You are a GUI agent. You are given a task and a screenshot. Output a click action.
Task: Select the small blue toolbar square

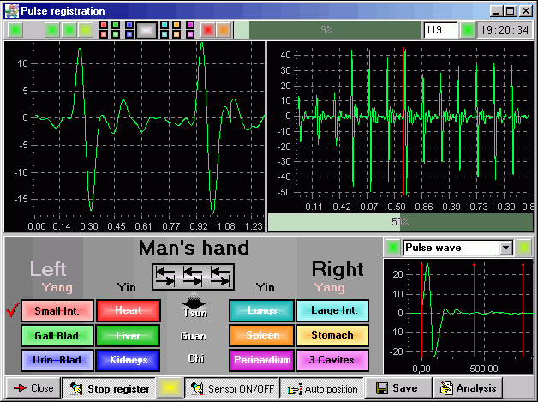click(129, 25)
